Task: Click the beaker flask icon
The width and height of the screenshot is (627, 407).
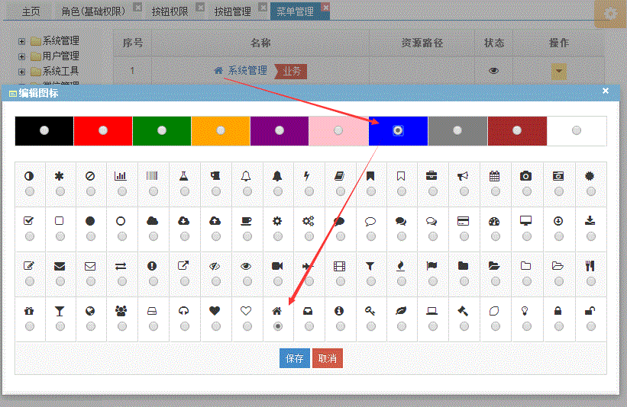Action: point(183,176)
